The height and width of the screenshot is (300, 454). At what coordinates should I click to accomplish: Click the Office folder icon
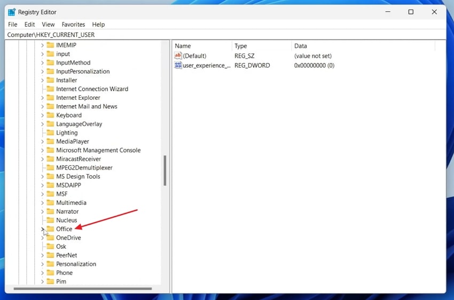50,229
